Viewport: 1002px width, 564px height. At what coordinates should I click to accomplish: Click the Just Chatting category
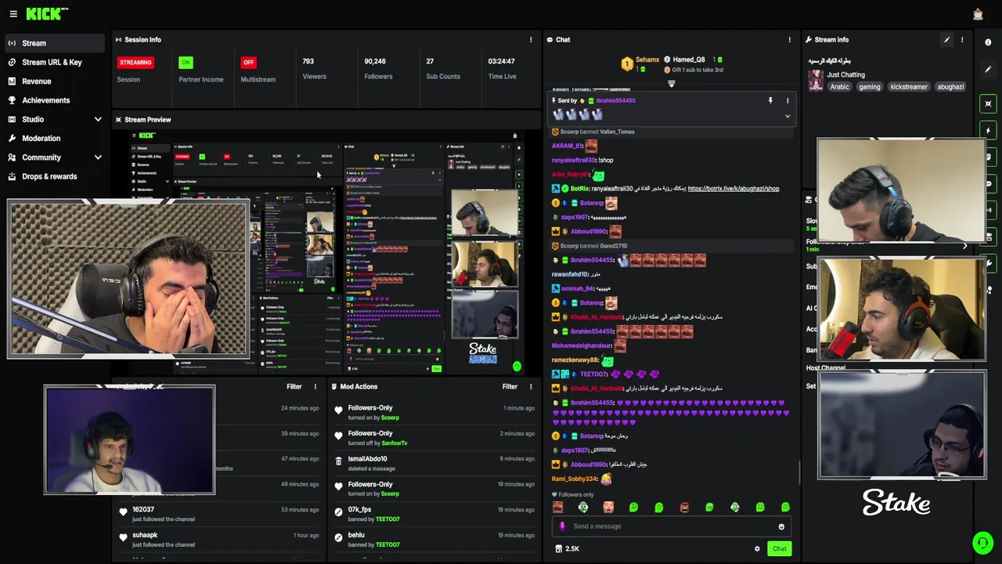pos(845,75)
